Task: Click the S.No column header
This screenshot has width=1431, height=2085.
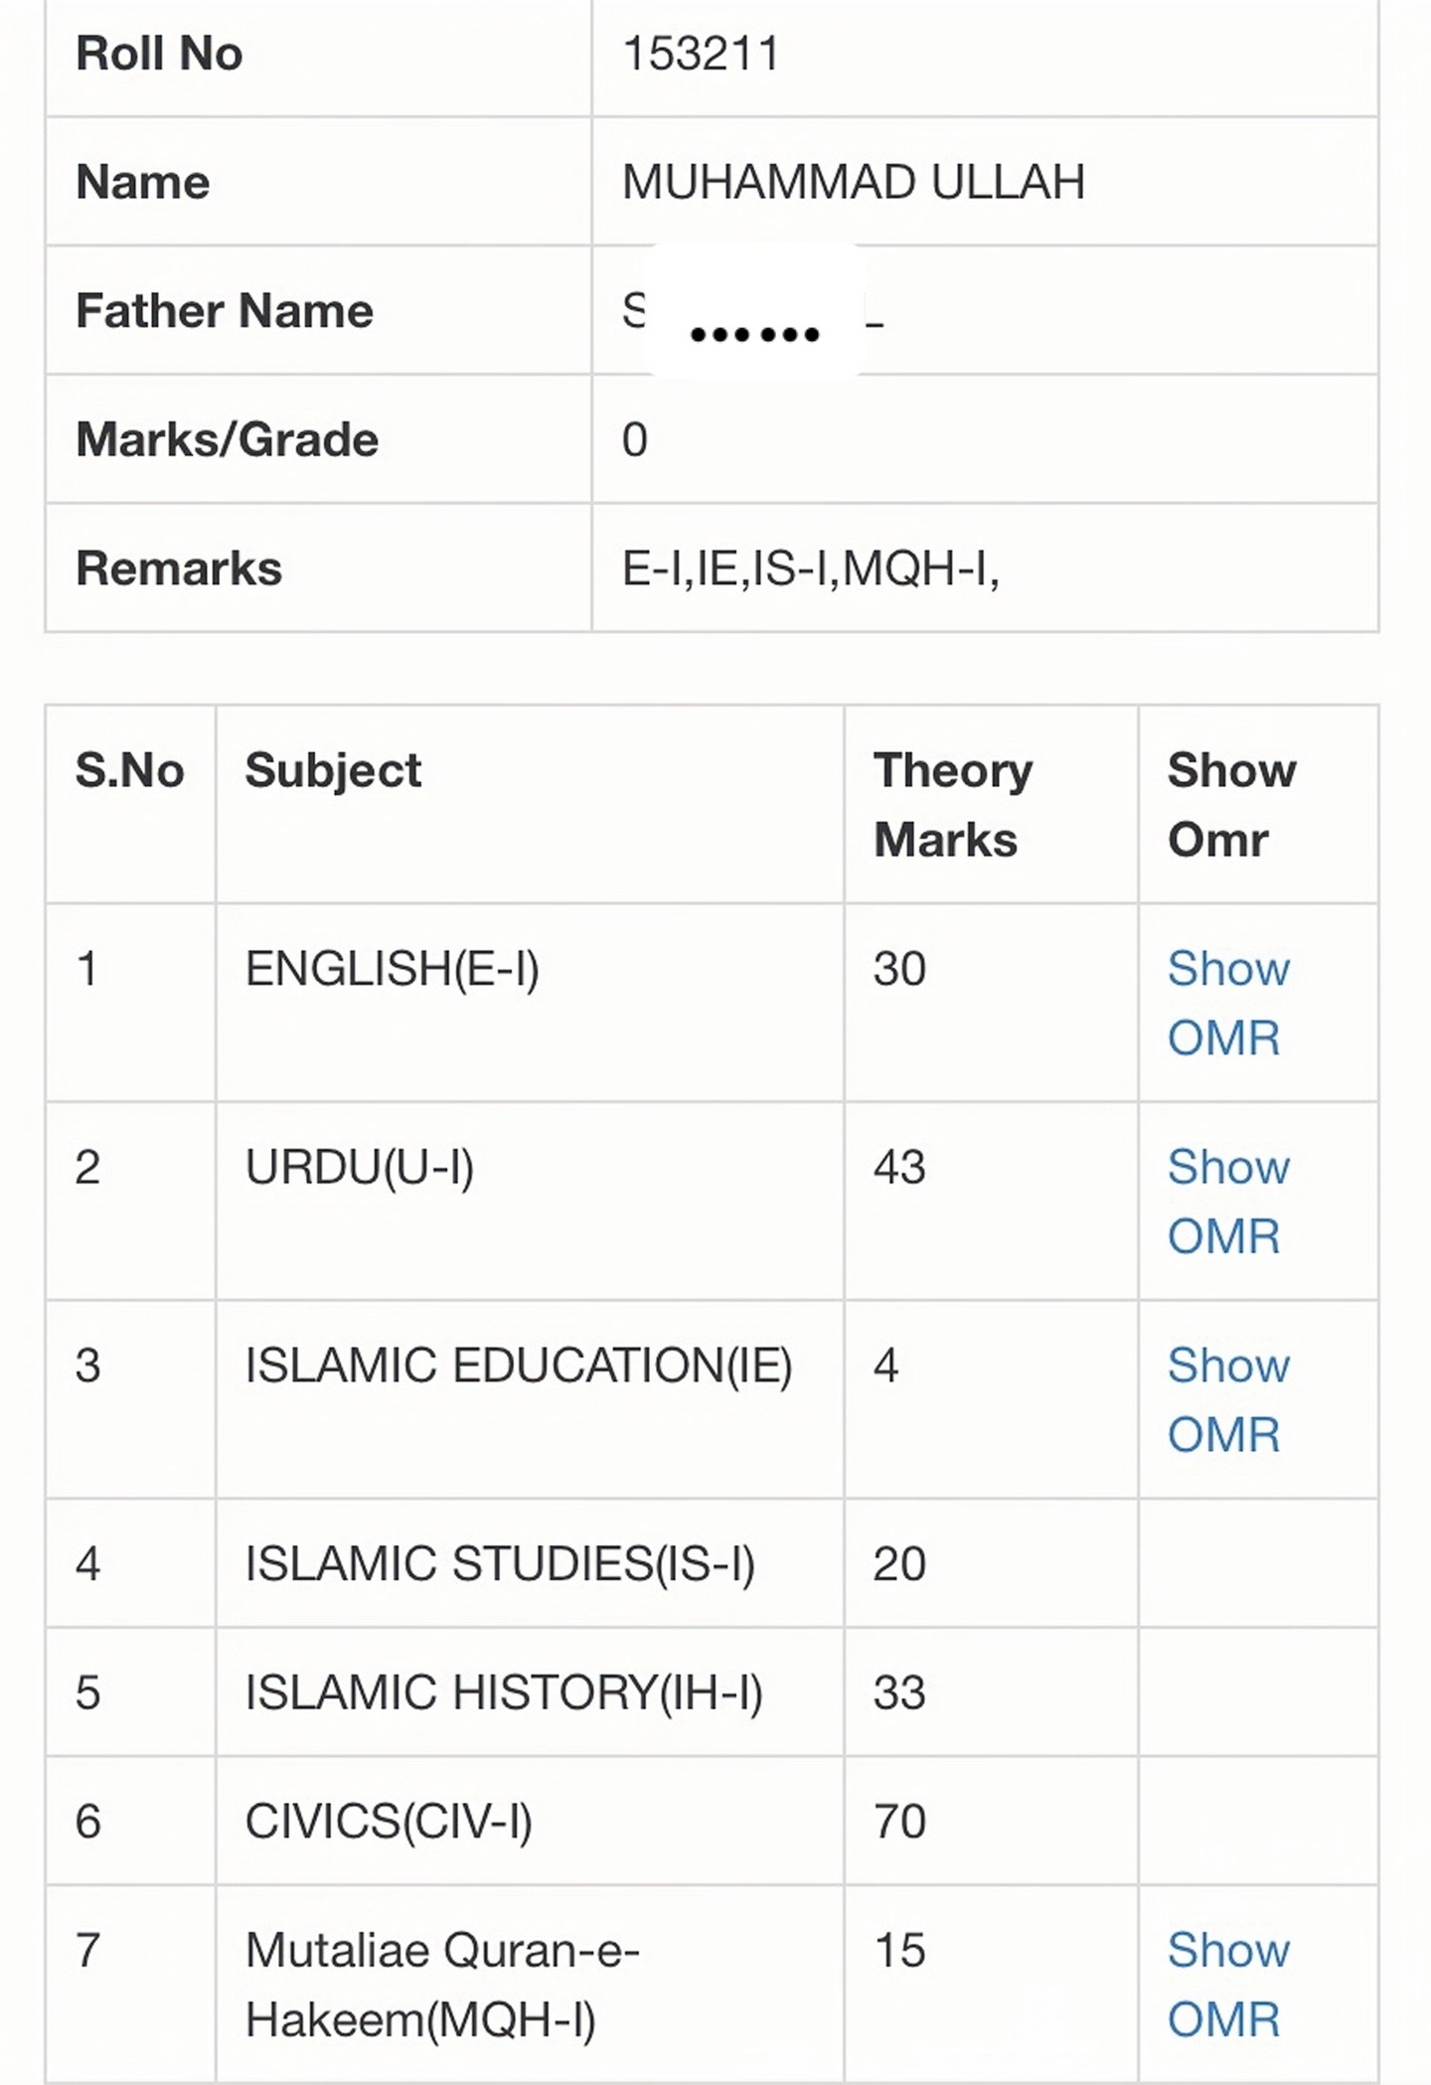Action: pyautogui.click(x=130, y=770)
